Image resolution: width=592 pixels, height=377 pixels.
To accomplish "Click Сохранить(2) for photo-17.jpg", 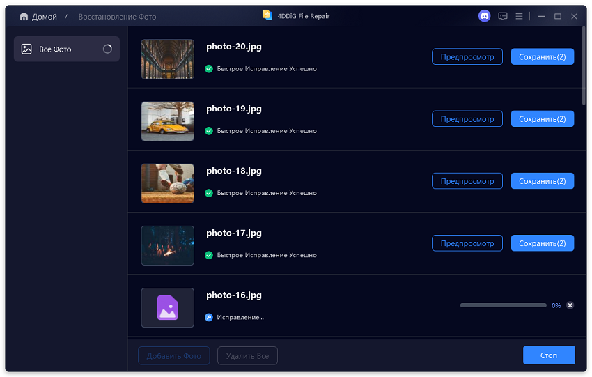I will click(542, 243).
